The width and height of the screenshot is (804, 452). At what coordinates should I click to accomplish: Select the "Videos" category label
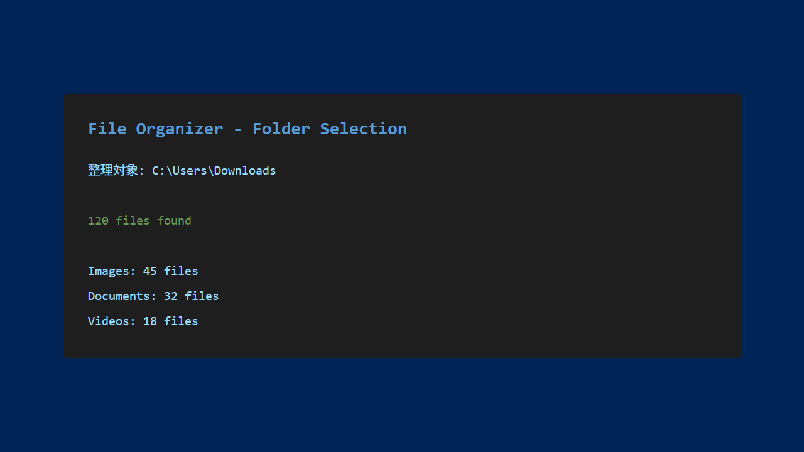[109, 321]
